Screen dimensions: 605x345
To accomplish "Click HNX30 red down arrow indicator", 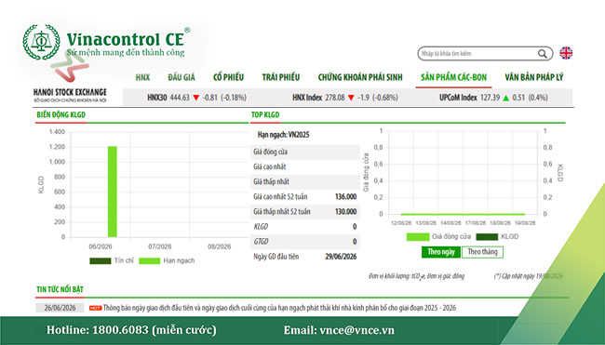I will (196, 98).
